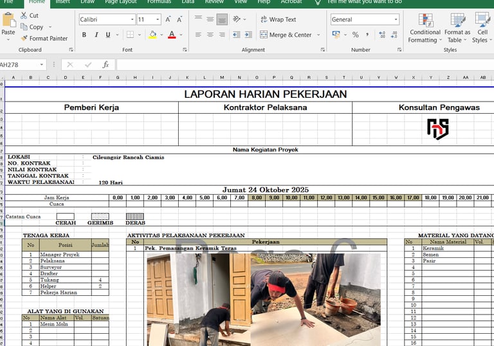This screenshot has height=346, width=494.
Task: Expand the Paste options arrow
Action: point(8,40)
